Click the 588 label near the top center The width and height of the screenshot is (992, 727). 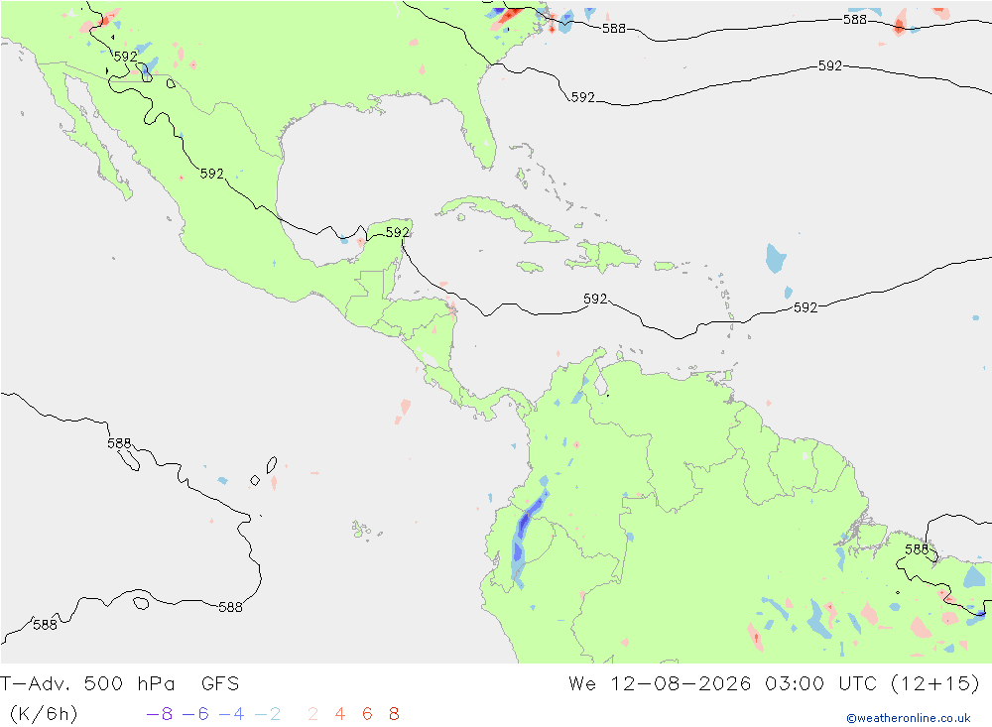point(614,29)
